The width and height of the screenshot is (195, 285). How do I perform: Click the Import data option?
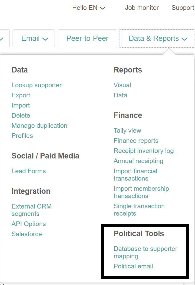(x=21, y=105)
